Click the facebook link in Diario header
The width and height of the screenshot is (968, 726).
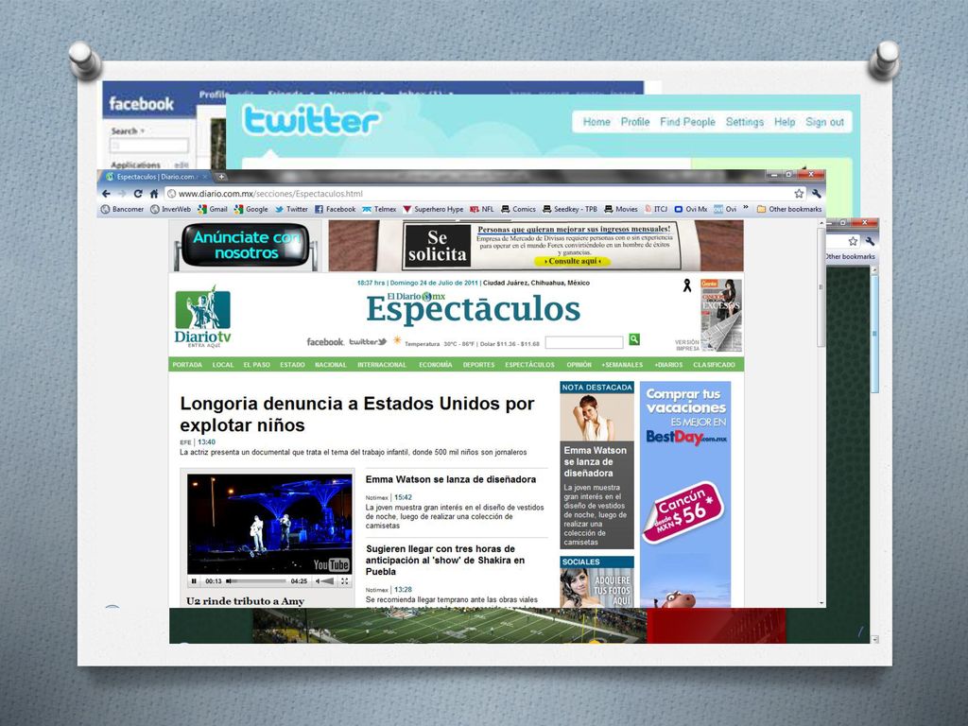point(325,341)
